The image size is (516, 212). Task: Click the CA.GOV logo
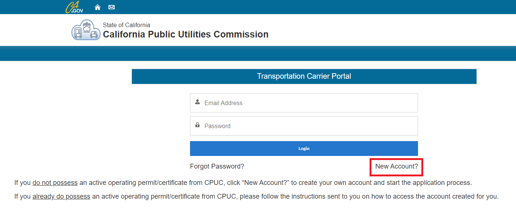[74, 7]
